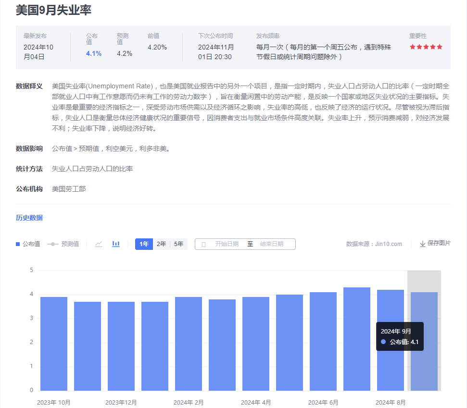Click the download icon beside 保存图片

(423, 244)
